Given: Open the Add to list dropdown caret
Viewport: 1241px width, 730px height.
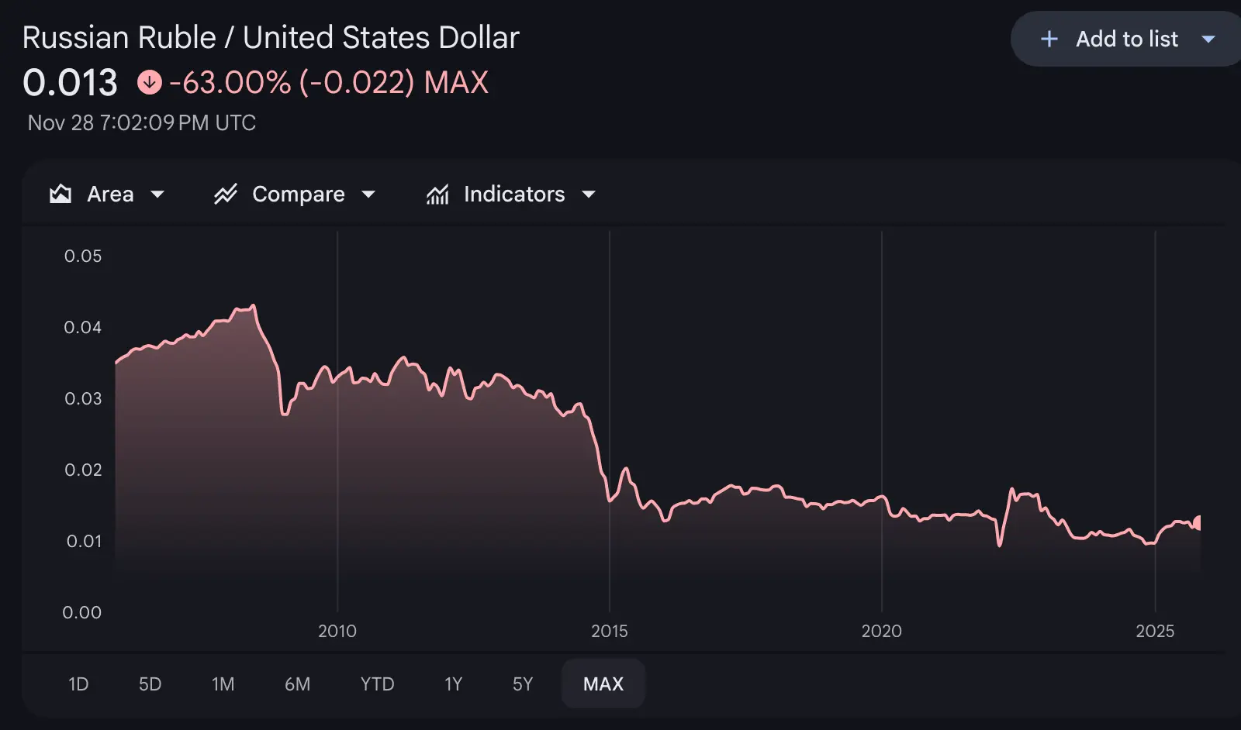Looking at the screenshot, I should [1208, 39].
